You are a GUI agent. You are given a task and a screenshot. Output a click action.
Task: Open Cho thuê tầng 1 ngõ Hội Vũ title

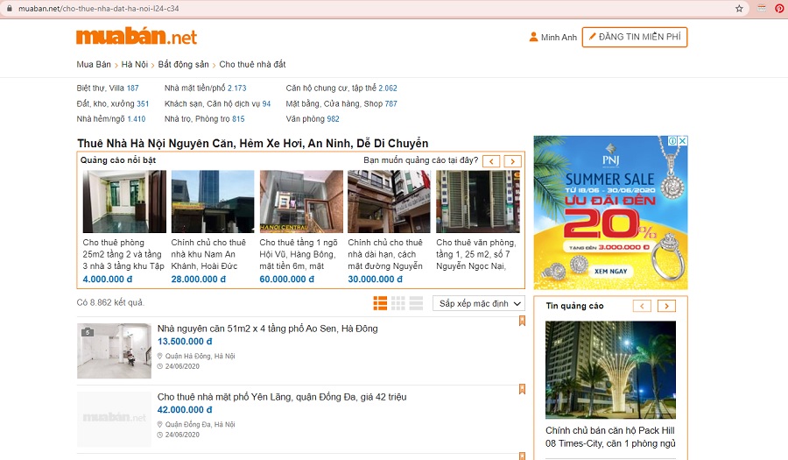pyautogui.click(x=299, y=254)
